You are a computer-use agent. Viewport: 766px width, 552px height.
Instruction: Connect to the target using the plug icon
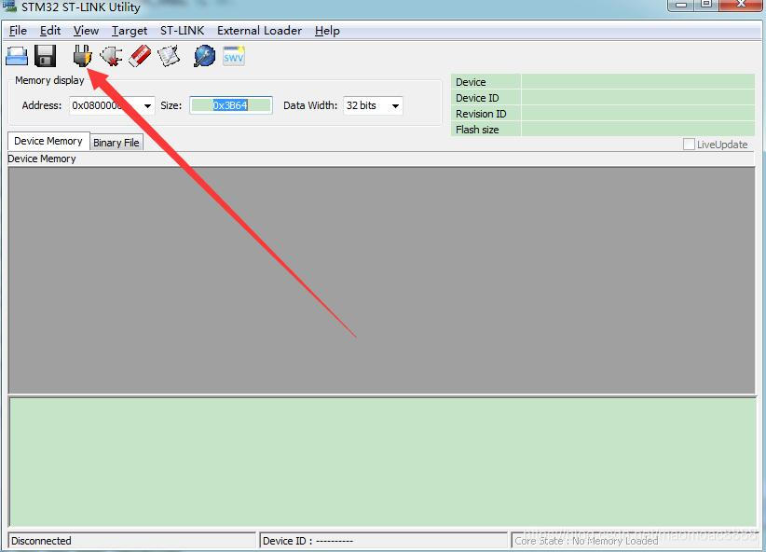pos(82,55)
